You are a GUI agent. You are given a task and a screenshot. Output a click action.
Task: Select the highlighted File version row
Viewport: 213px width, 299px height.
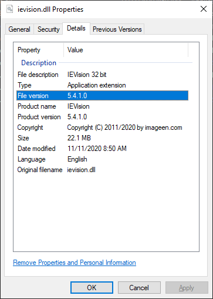coord(102,96)
